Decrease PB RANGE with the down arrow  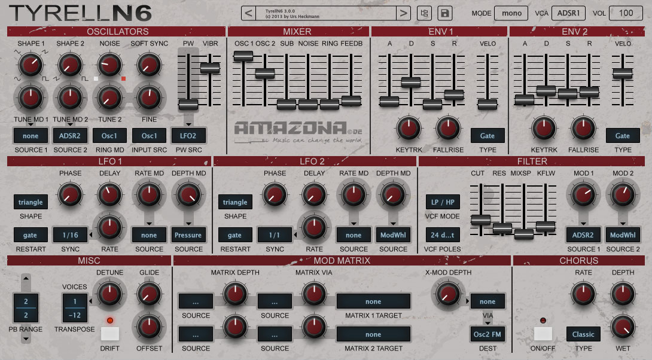pos(26,338)
